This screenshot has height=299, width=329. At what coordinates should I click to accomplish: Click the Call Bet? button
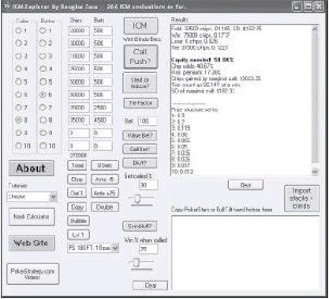point(140,149)
